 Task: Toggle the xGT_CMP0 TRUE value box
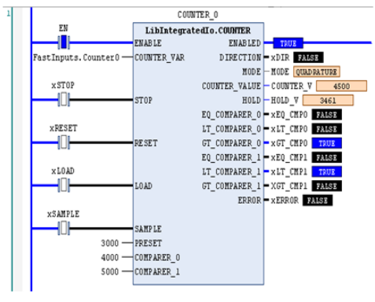[326, 143]
